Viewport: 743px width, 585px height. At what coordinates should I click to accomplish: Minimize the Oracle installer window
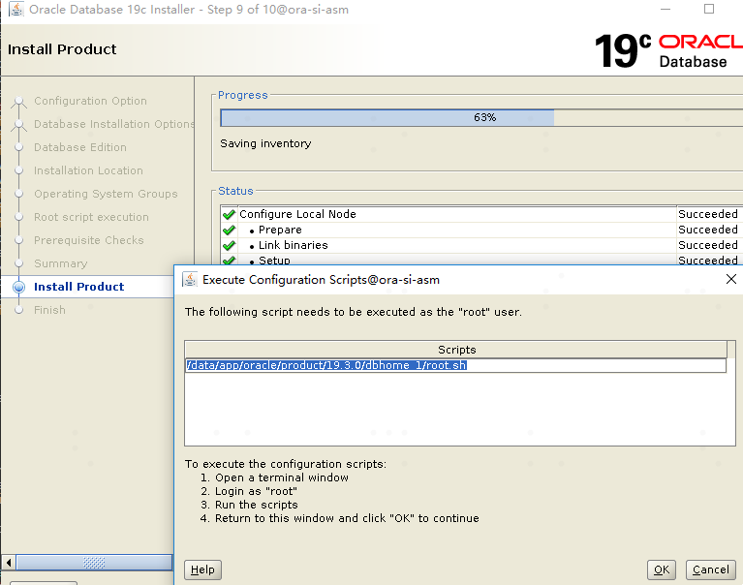click(666, 9)
